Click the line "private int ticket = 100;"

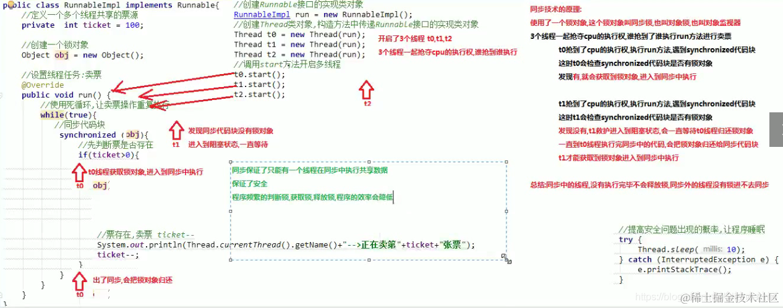[x=82, y=25]
